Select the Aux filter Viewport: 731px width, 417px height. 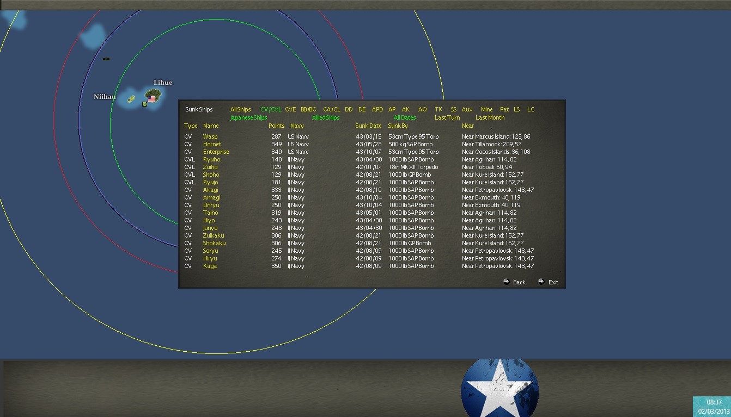click(467, 109)
